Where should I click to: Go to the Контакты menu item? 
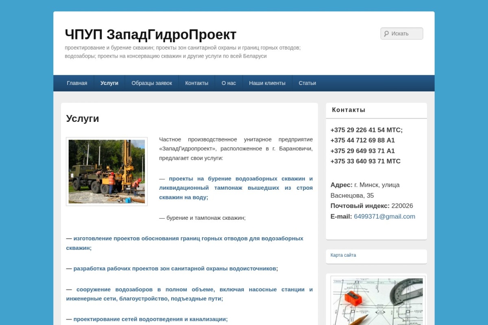coord(197,83)
